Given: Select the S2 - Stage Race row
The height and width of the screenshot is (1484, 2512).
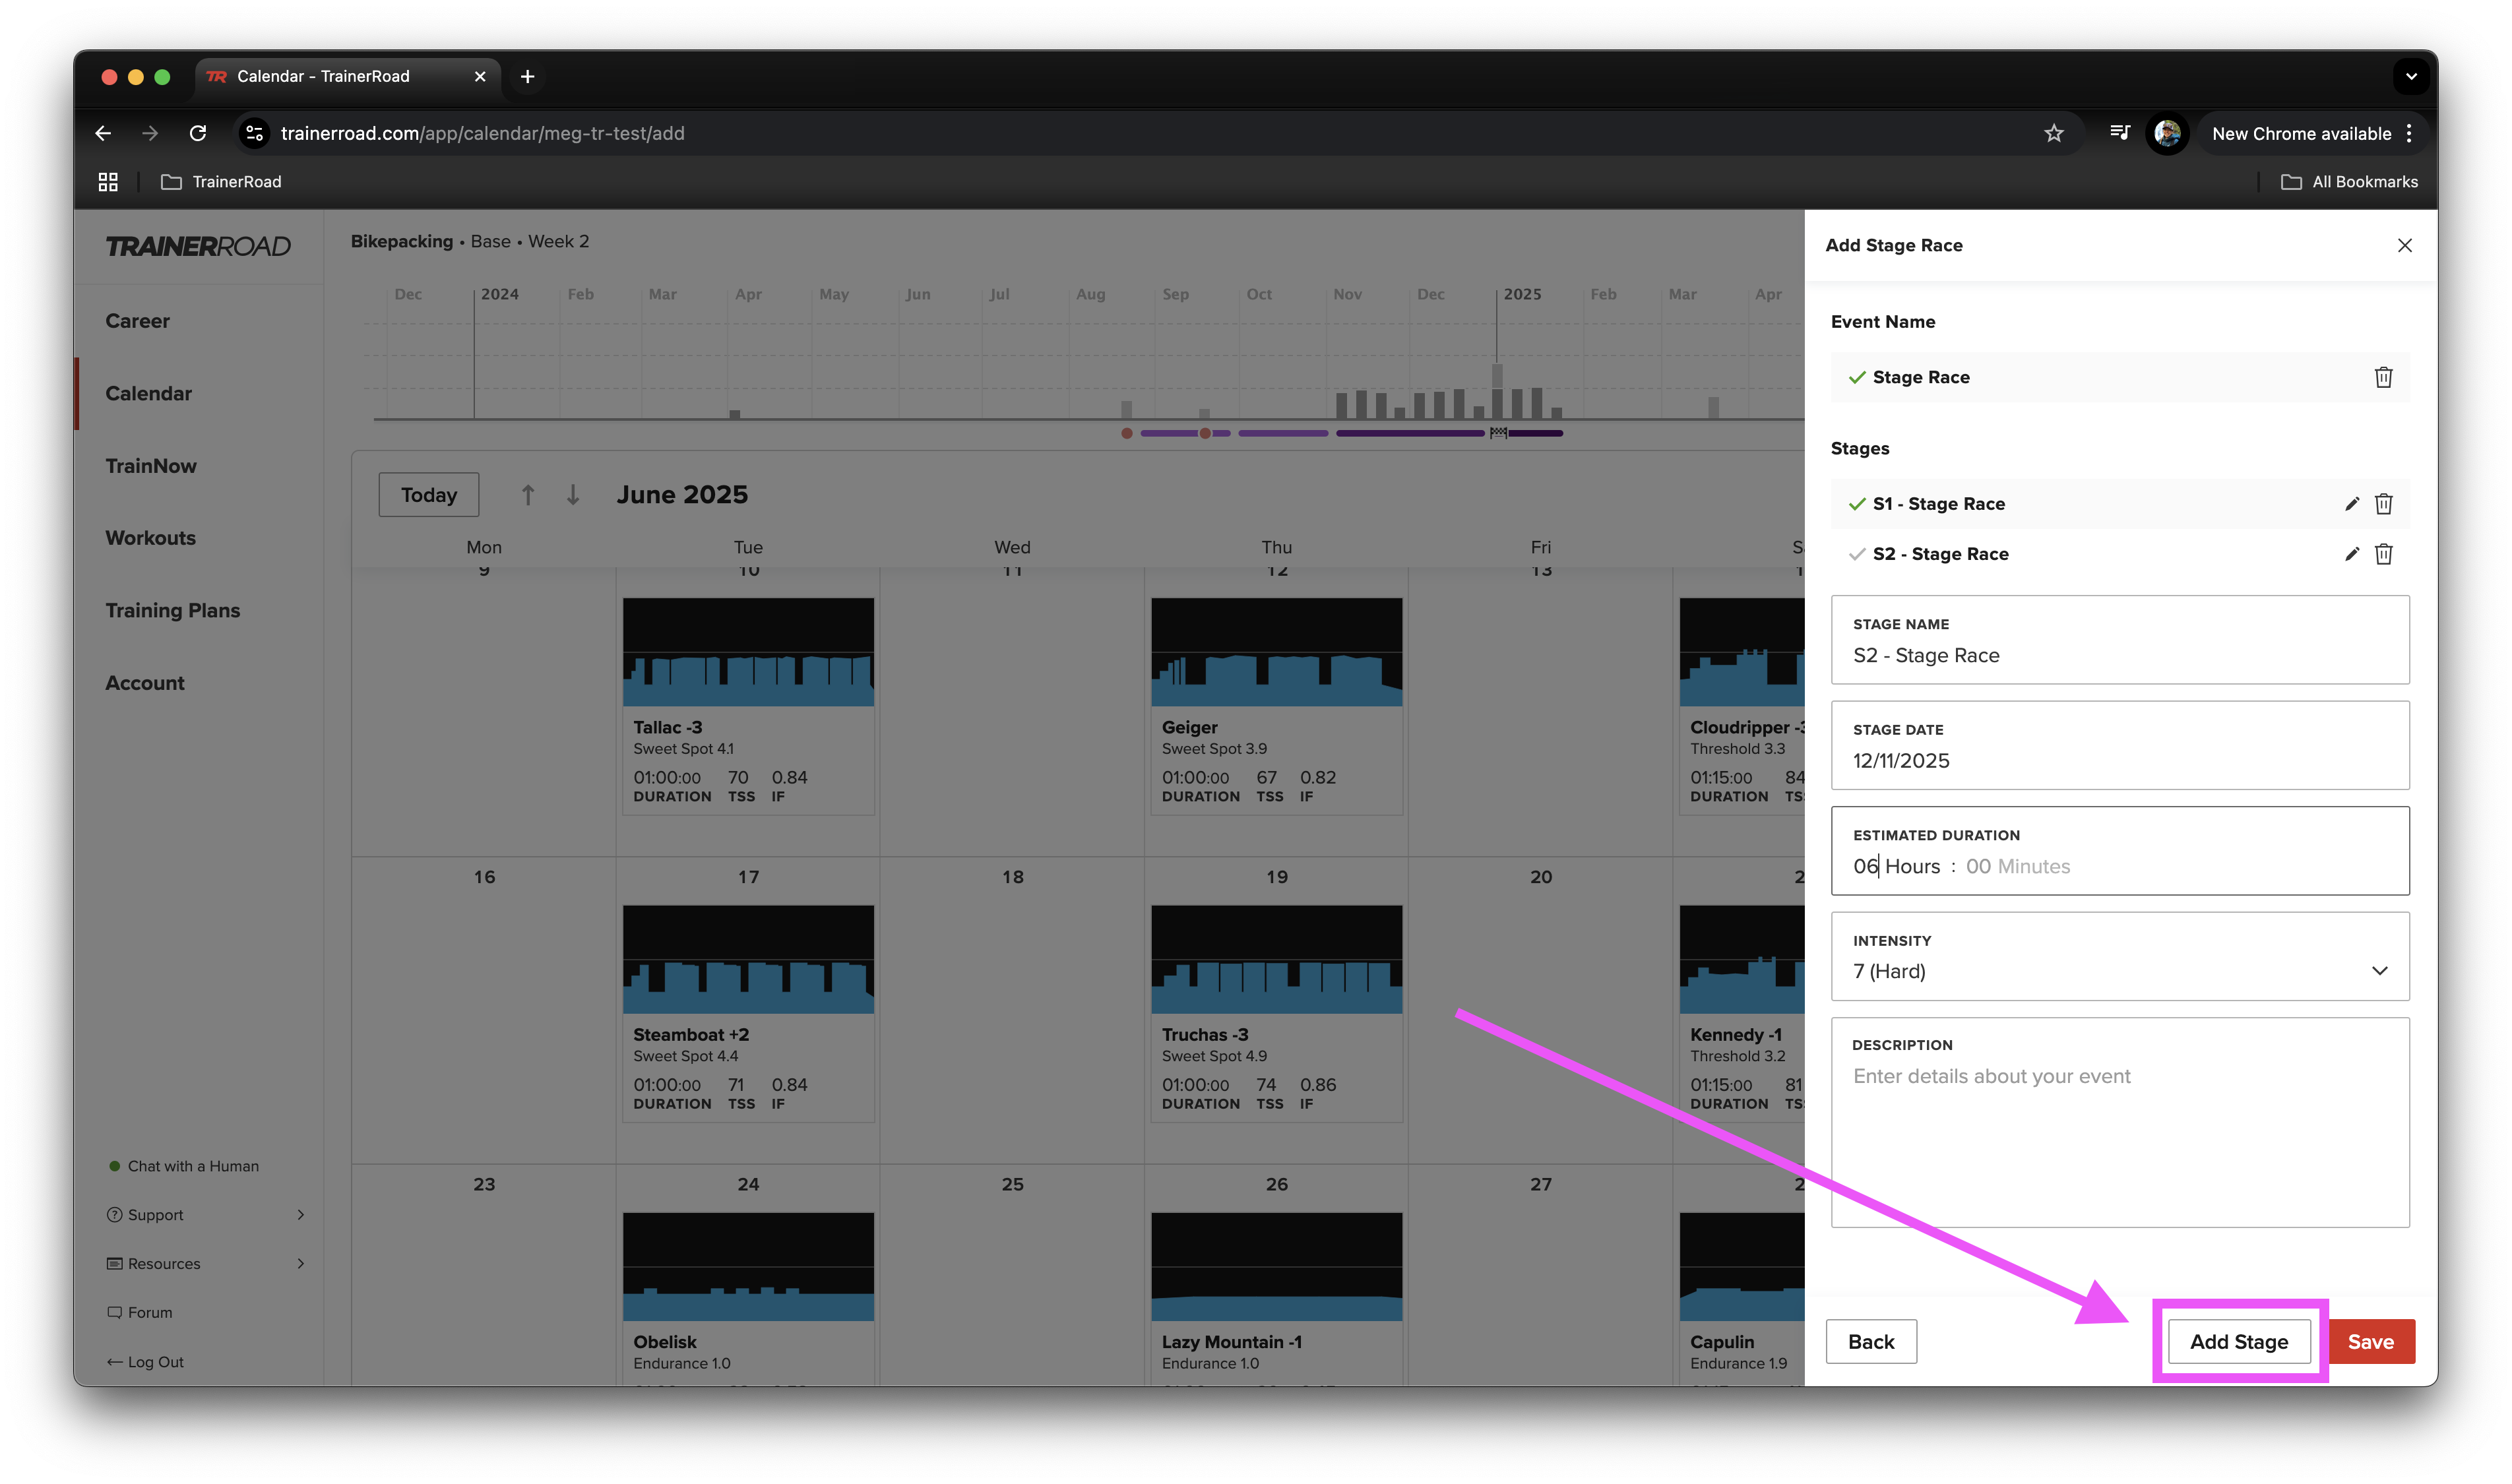Looking at the screenshot, I should click(x=2120, y=554).
